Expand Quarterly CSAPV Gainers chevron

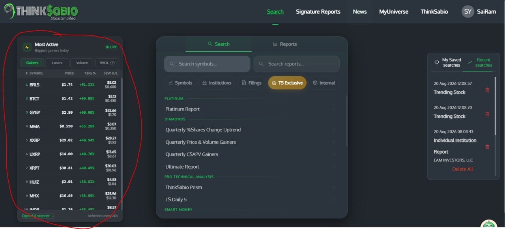point(334,154)
